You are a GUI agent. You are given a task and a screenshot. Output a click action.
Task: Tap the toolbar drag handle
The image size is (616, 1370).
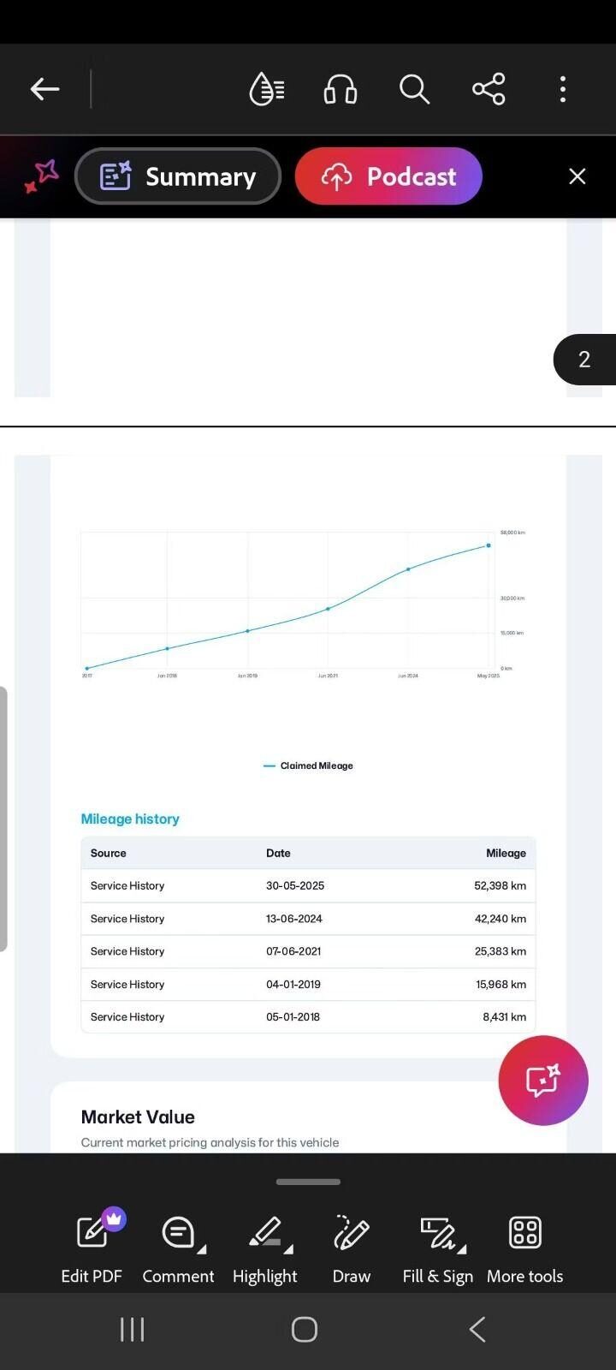click(308, 1182)
